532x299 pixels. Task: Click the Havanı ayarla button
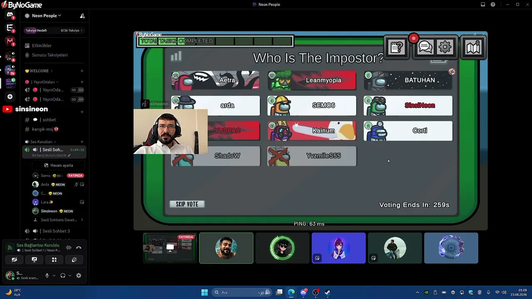pos(59,165)
